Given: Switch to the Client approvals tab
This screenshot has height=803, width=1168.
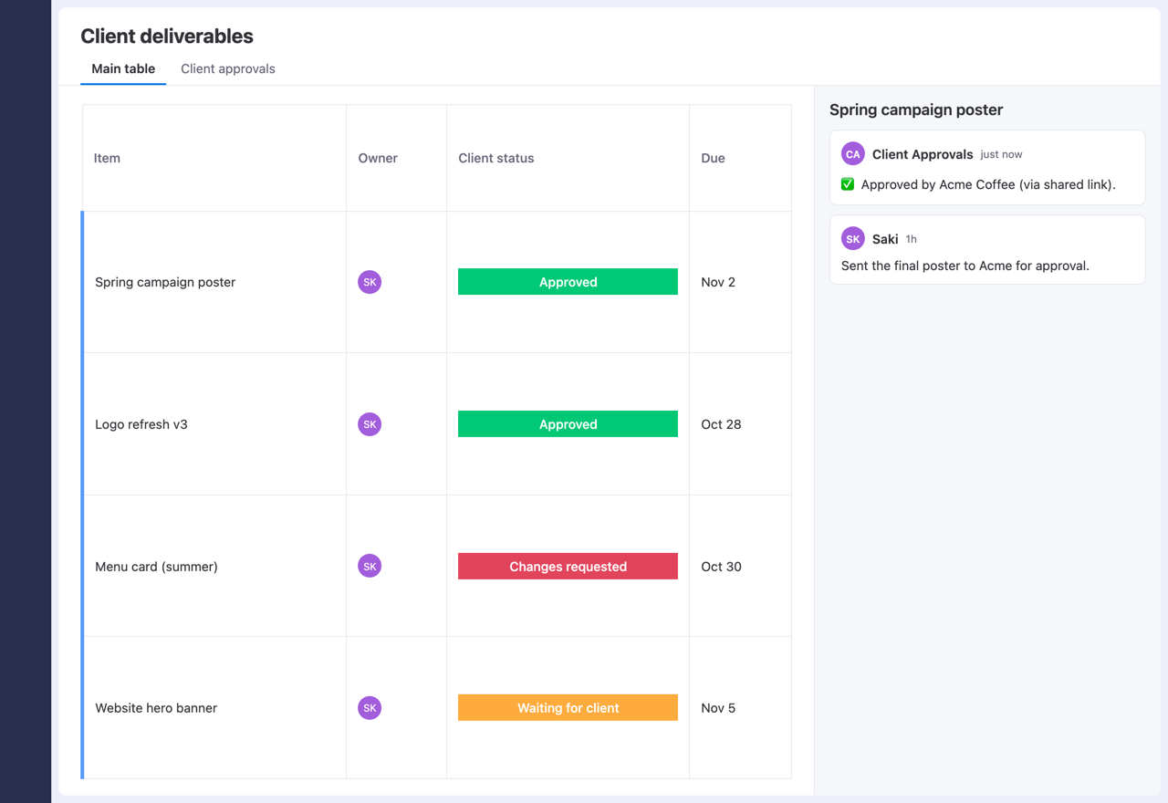Looking at the screenshot, I should [228, 68].
